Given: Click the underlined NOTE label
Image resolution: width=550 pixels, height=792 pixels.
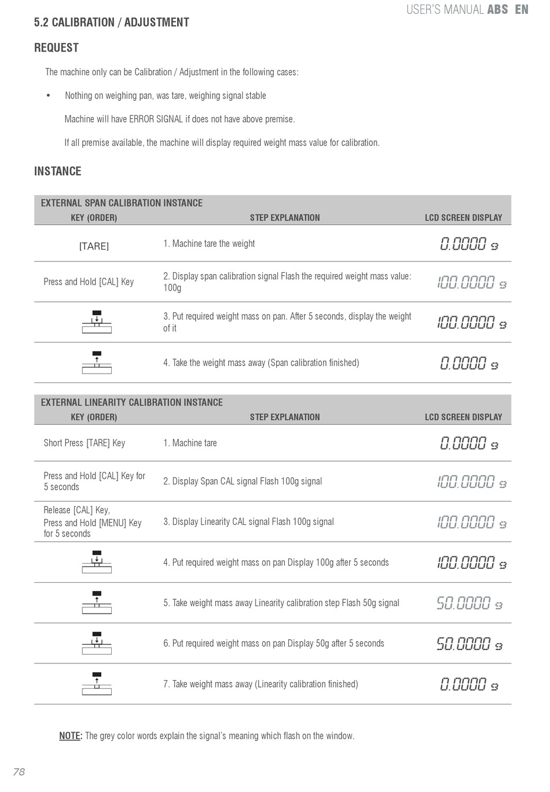Looking at the screenshot, I should pyautogui.click(x=71, y=736).
